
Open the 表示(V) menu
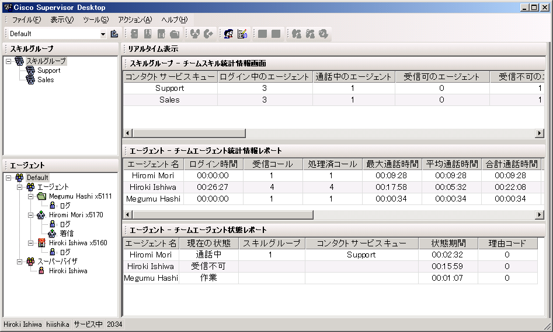(62, 20)
